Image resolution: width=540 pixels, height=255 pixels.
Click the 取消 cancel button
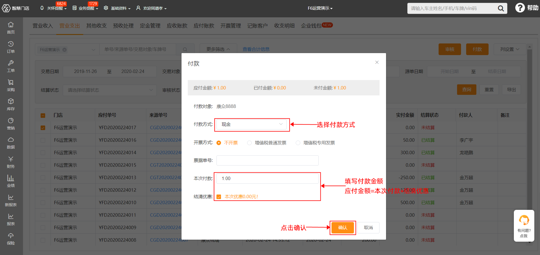[368, 228]
